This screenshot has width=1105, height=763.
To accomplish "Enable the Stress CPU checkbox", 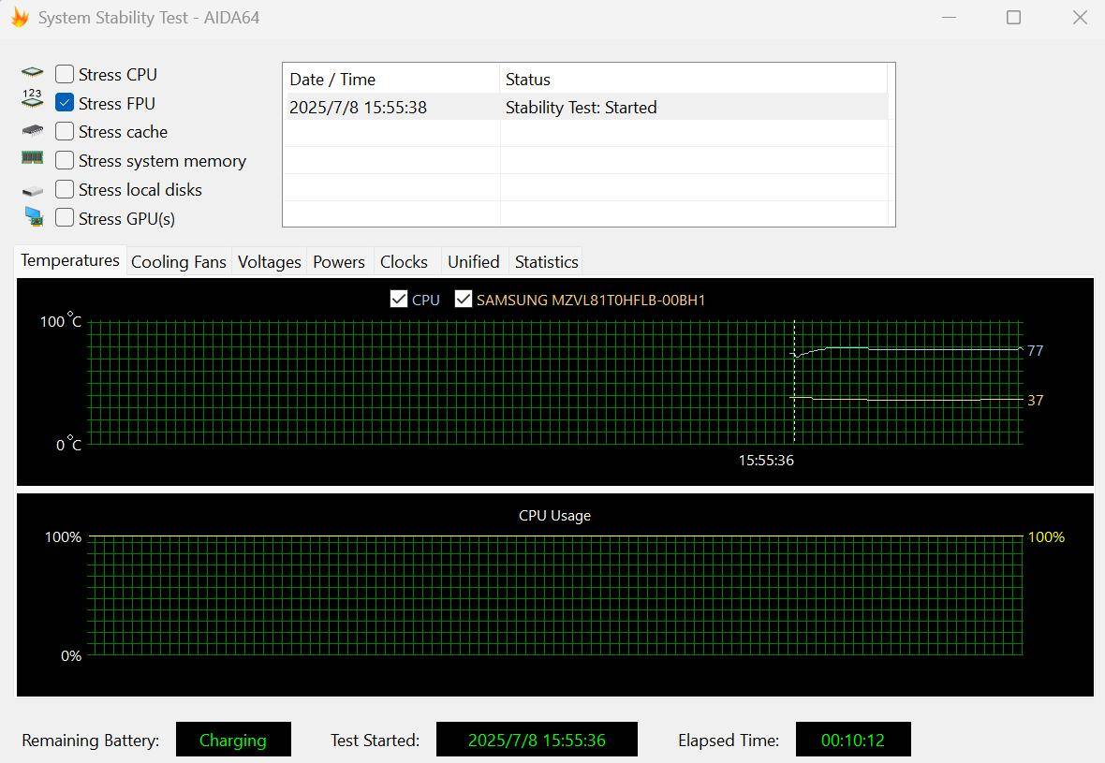I will [x=64, y=74].
